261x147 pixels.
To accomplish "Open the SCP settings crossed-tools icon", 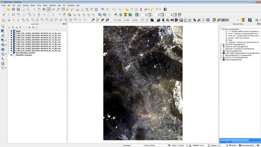I will pos(199,20).
